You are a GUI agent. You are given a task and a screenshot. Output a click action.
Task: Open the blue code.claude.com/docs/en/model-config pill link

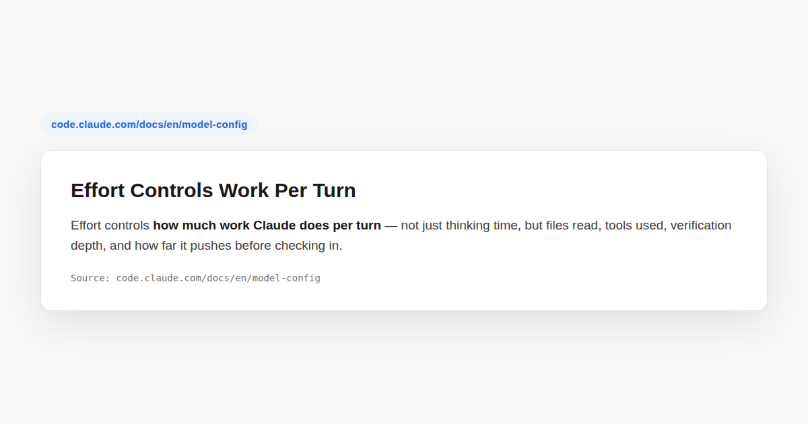click(149, 125)
